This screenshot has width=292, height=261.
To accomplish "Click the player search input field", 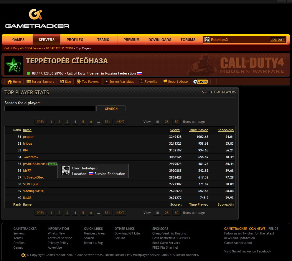I will point(50,109).
